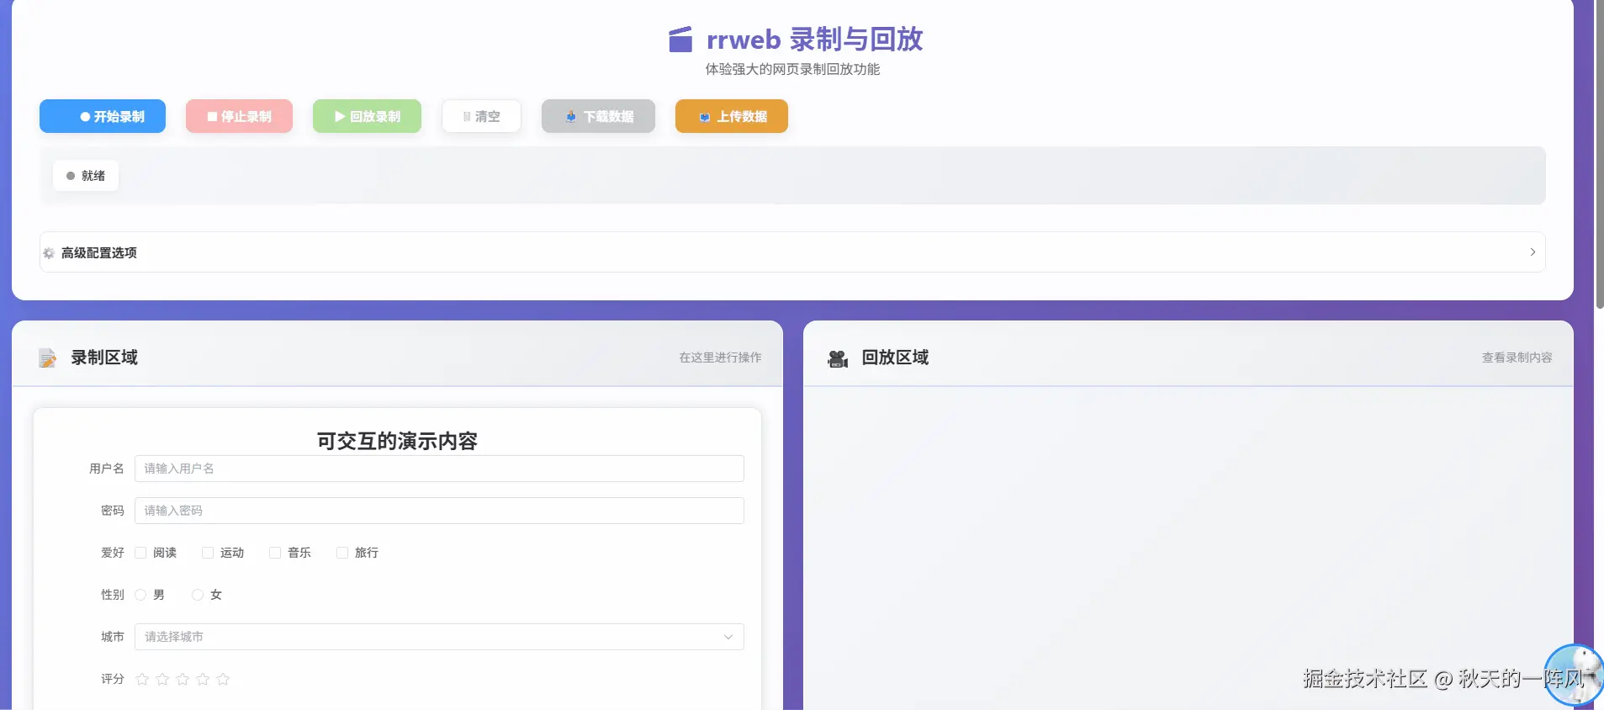Click the rrweb 录制与回放 page title
Image resolution: width=1604 pixels, height=710 pixels.
tap(814, 40)
